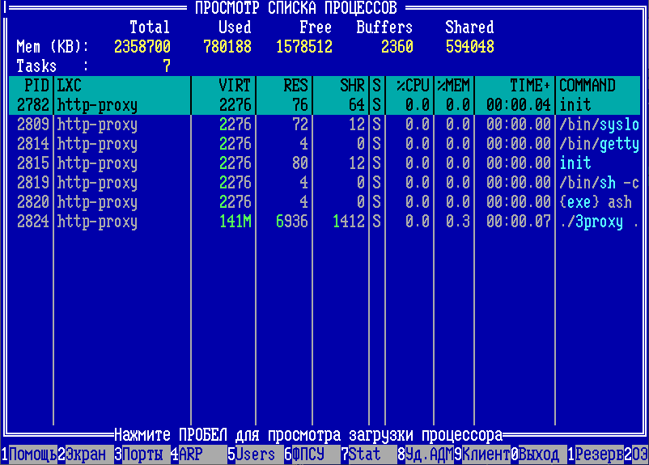This screenshot has height=465, width=649.
Task: Select process 2824 running ./3proxy
Action: coord(324,222)
